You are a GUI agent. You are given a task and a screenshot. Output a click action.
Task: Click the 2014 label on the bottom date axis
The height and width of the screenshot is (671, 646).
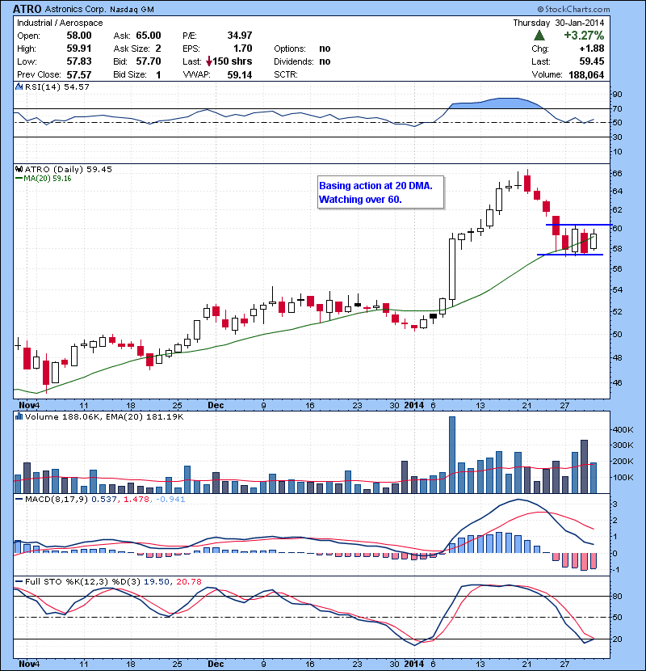tap(414, 664)
